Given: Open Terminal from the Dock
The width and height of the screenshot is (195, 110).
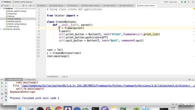Looking at the screenshot, I should [x=95, y=108].
